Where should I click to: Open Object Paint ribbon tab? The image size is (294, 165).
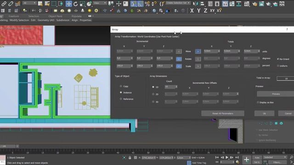55,16
